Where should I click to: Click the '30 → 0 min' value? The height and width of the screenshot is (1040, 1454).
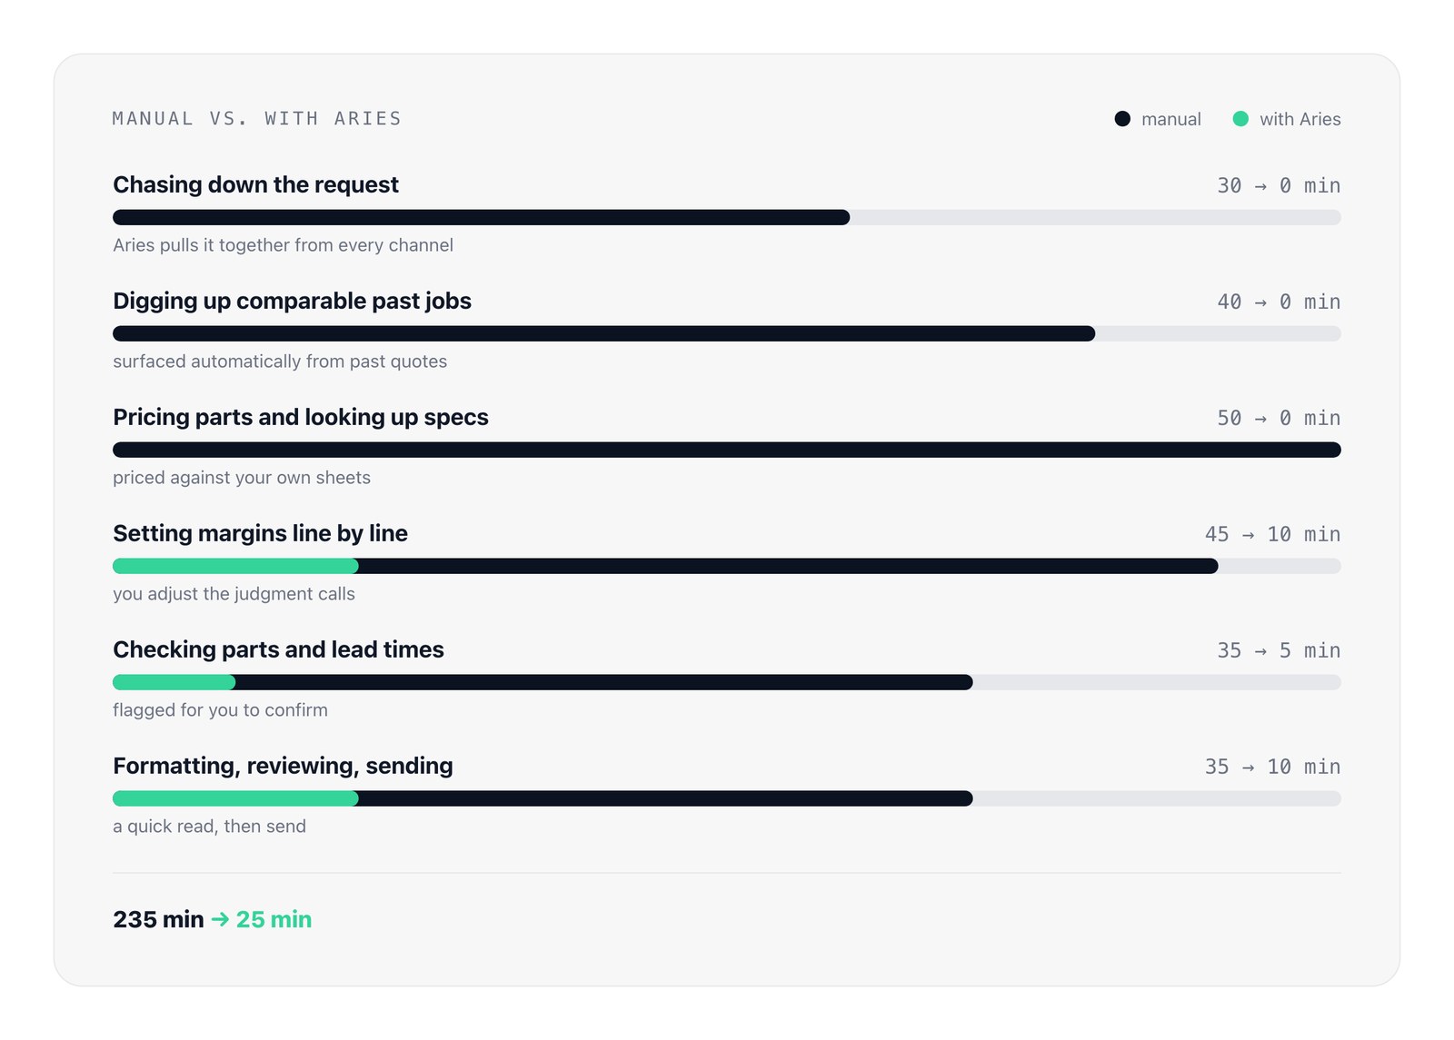pos(1279,185)
